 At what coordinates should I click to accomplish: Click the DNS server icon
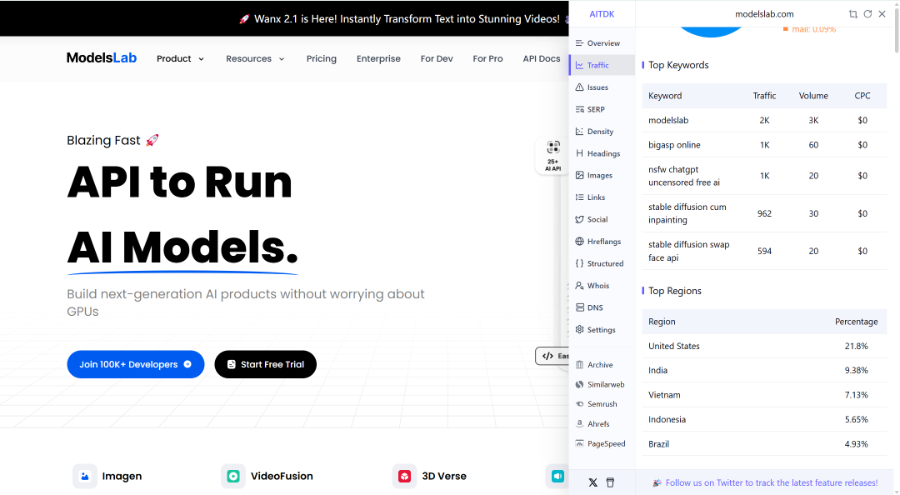coord(580,307)
